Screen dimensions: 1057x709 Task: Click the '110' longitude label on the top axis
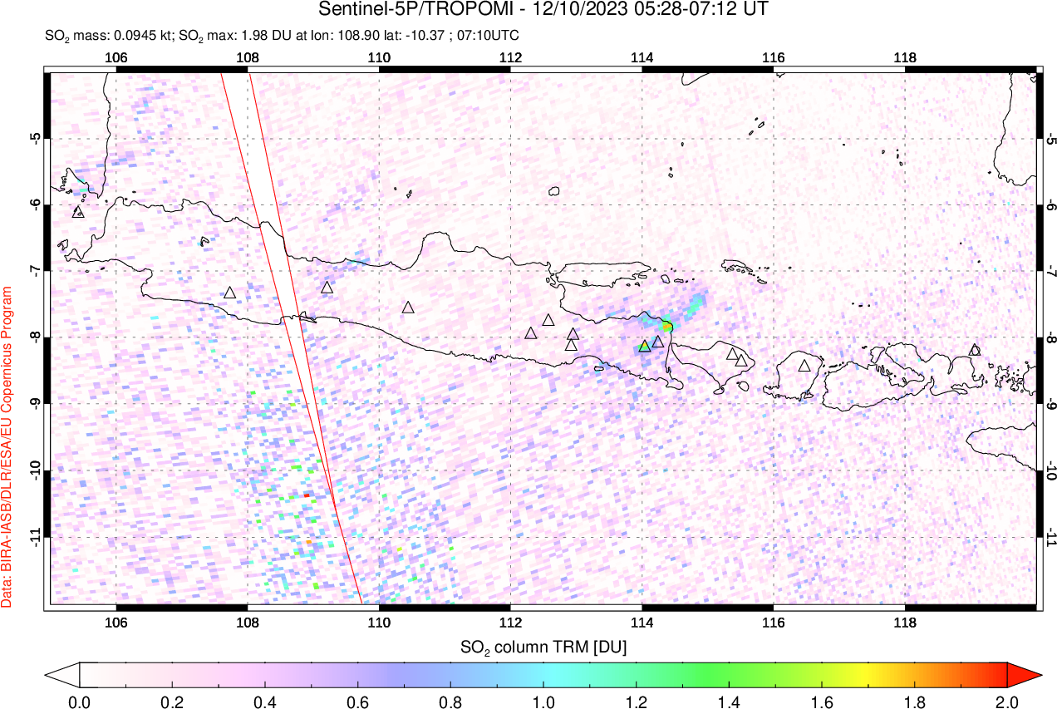379,57
